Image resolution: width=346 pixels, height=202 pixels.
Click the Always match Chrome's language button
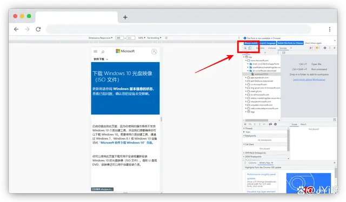[259, 43]
